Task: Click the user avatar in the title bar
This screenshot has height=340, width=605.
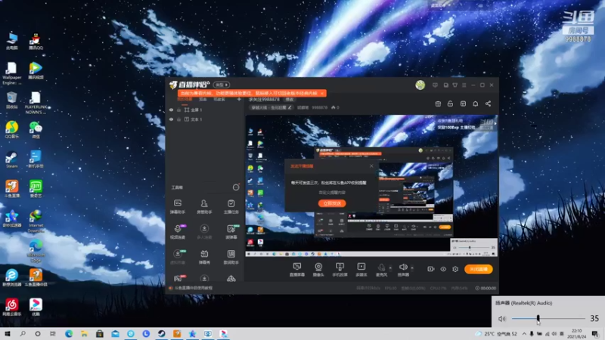Action: tap(420, 85)
